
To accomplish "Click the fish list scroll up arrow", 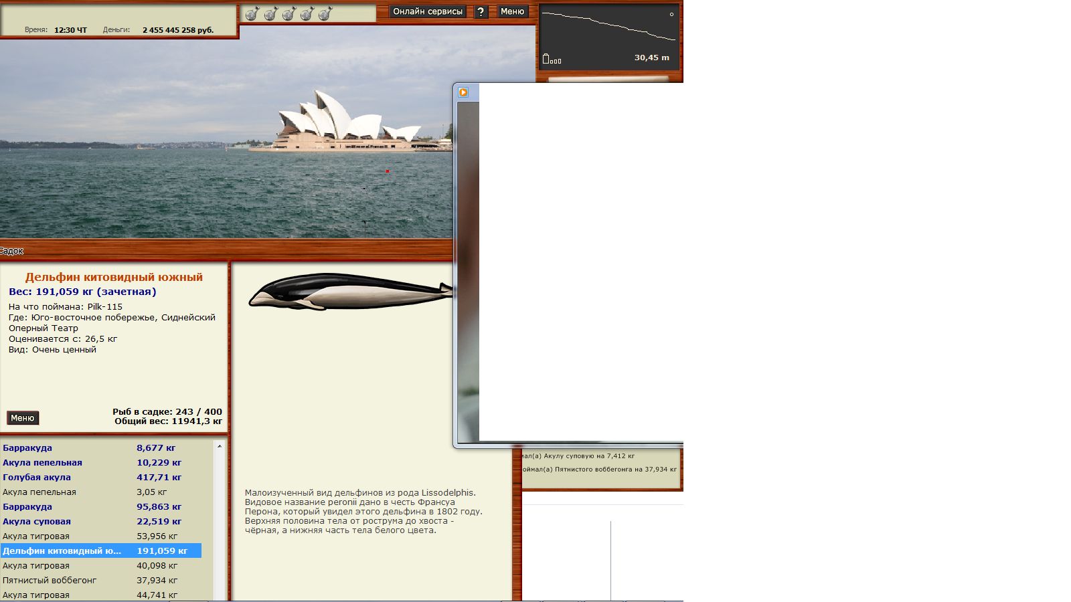I will [x=219, y=446].
